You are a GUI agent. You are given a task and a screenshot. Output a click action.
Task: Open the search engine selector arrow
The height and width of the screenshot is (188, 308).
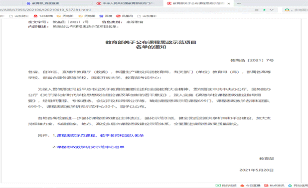(x=292, y=10)
